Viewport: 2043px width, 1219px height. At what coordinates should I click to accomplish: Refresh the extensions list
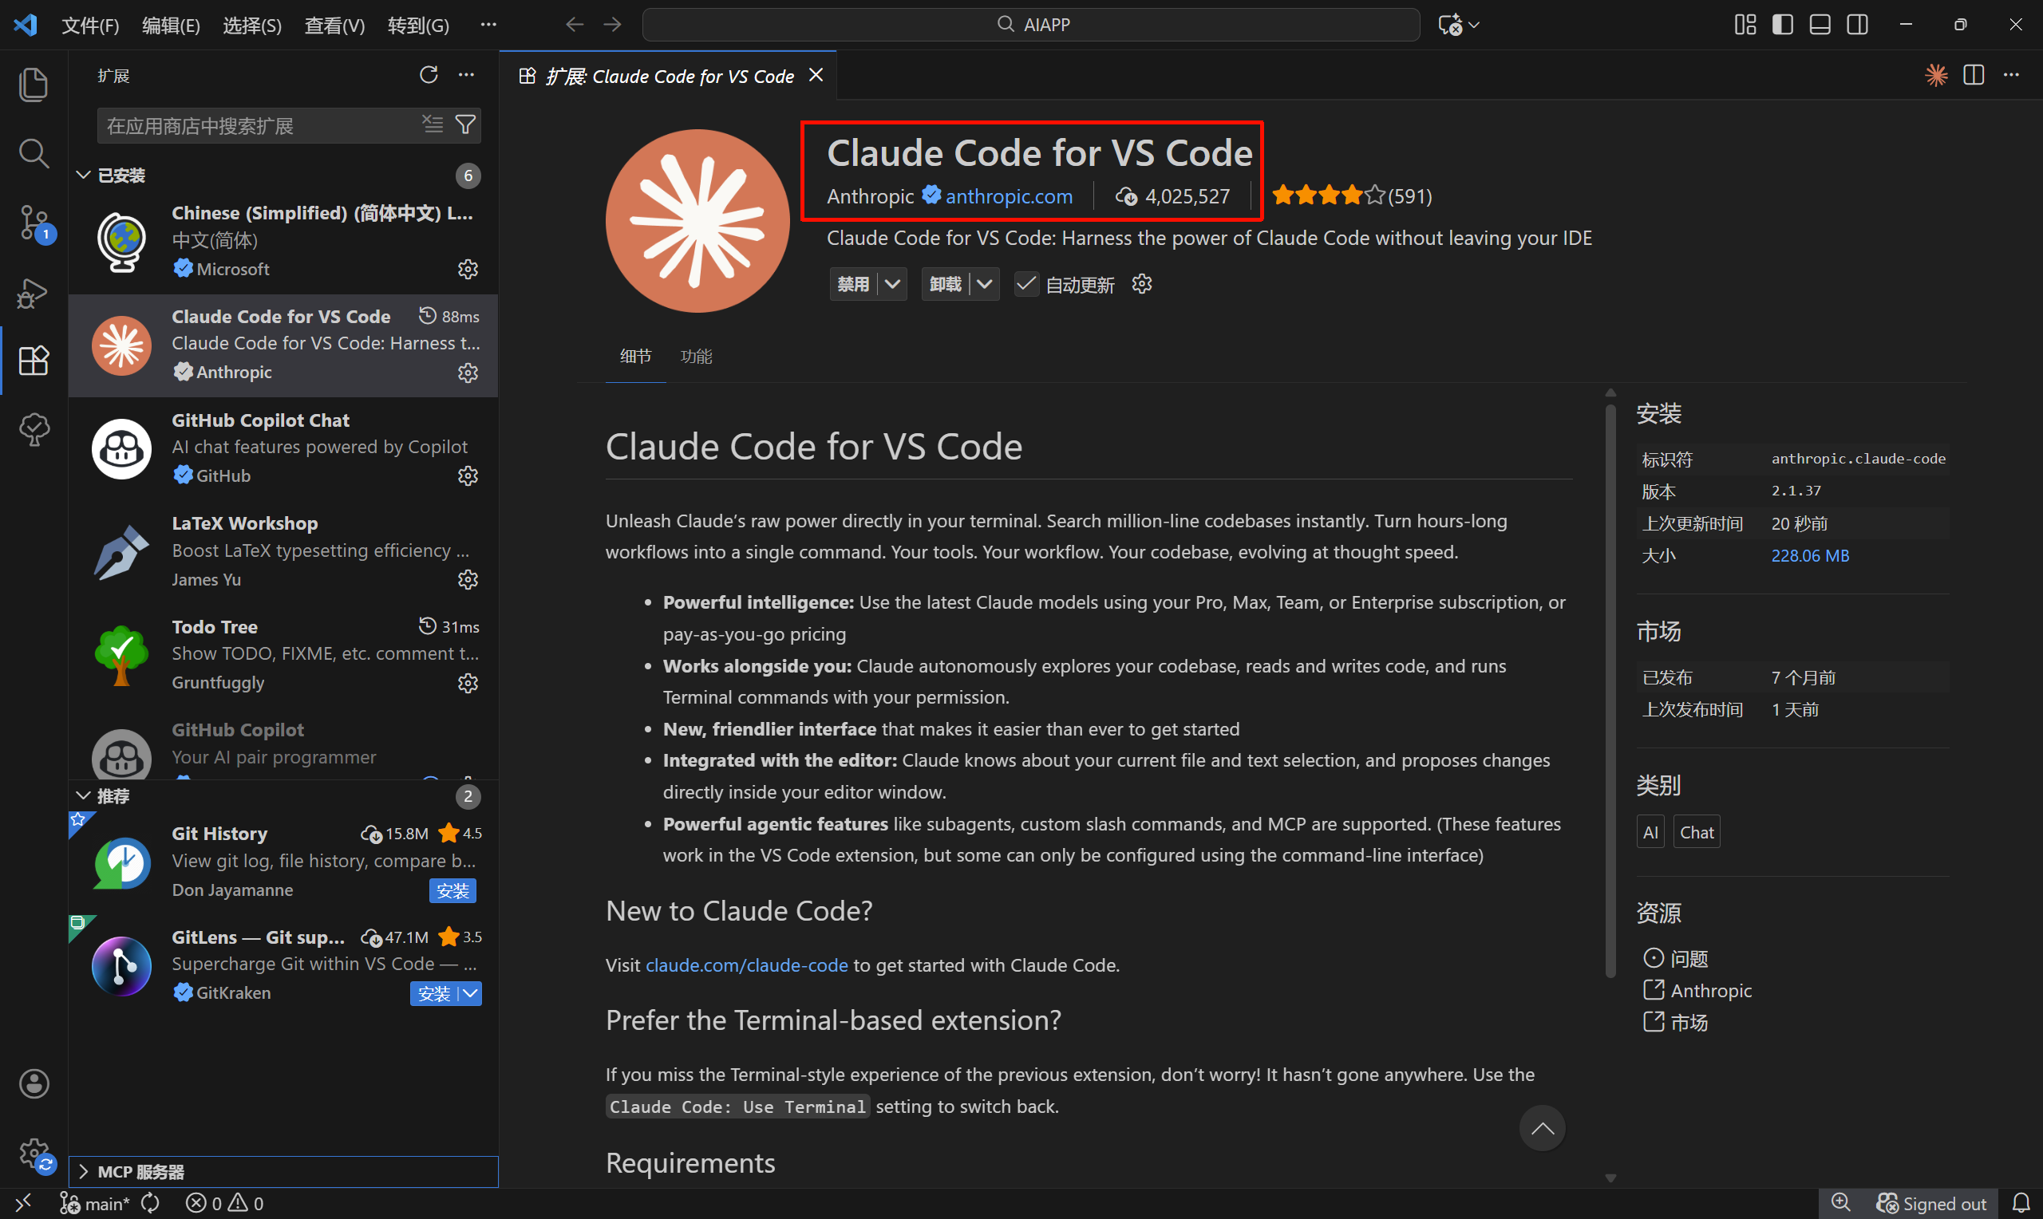point(428,76)
